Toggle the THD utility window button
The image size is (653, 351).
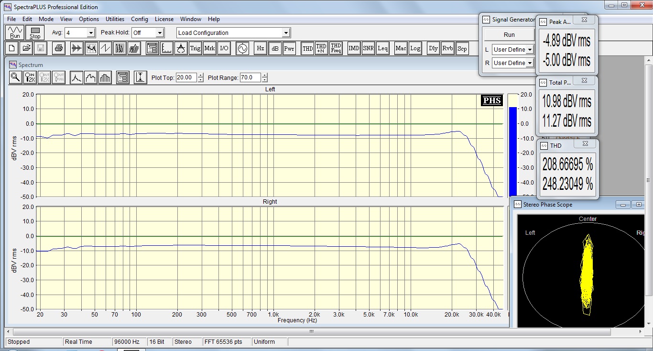tap(307, 48)
